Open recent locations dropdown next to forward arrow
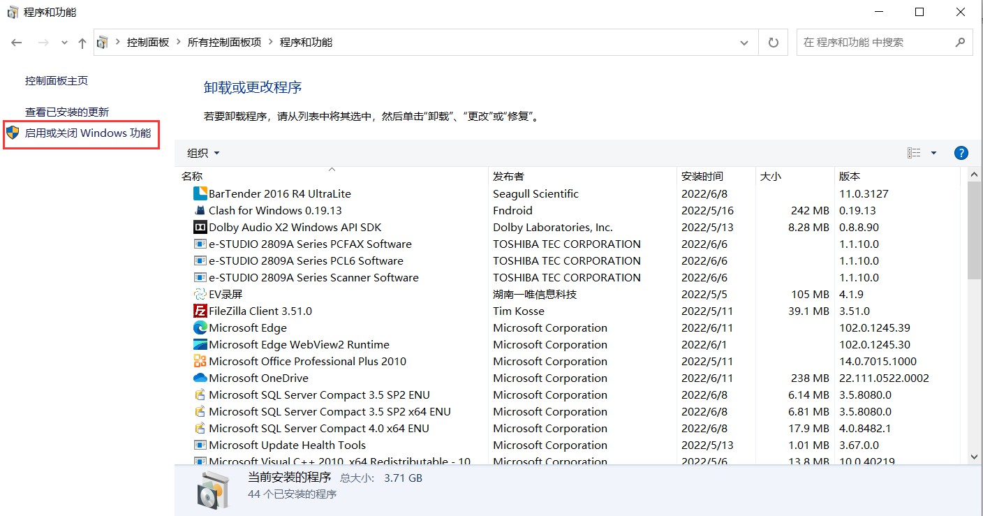 (x=64, y=43)
